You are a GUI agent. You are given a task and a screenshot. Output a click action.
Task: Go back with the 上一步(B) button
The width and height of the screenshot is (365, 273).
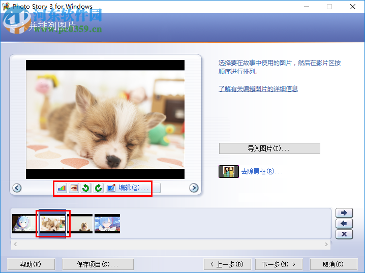pyautogui.click(x=227, y=264)
